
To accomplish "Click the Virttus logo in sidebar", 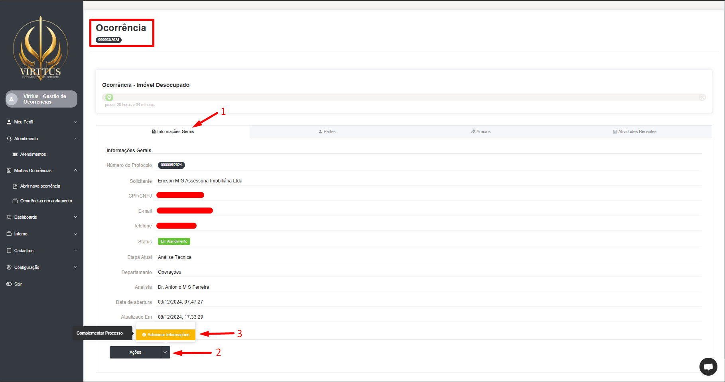I will tap(41, 48).
